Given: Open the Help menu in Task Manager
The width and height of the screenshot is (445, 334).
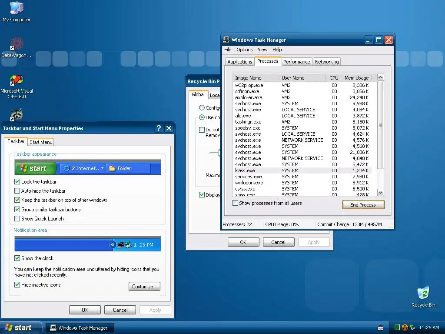Looking at the screenshot, I should tap(277, 50).
